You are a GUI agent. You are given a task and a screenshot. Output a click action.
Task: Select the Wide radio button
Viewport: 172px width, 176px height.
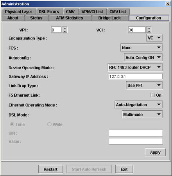coord(49,124)
